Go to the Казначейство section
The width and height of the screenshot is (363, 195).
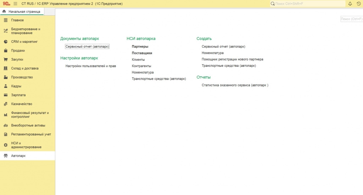point(21,104)
